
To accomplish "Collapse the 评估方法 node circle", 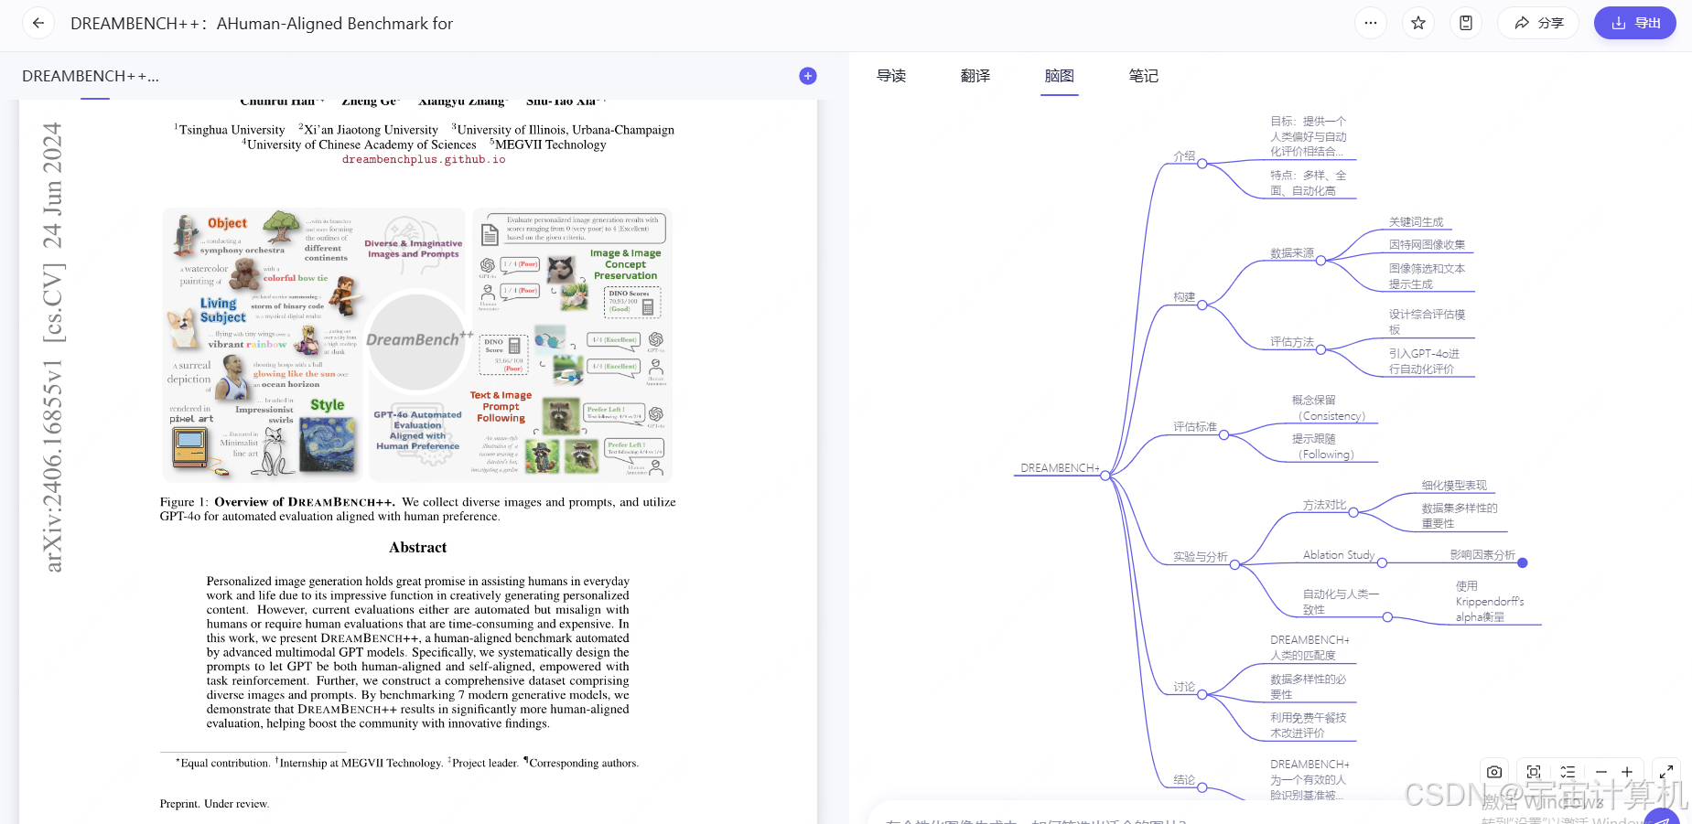I will point(1320,349).
